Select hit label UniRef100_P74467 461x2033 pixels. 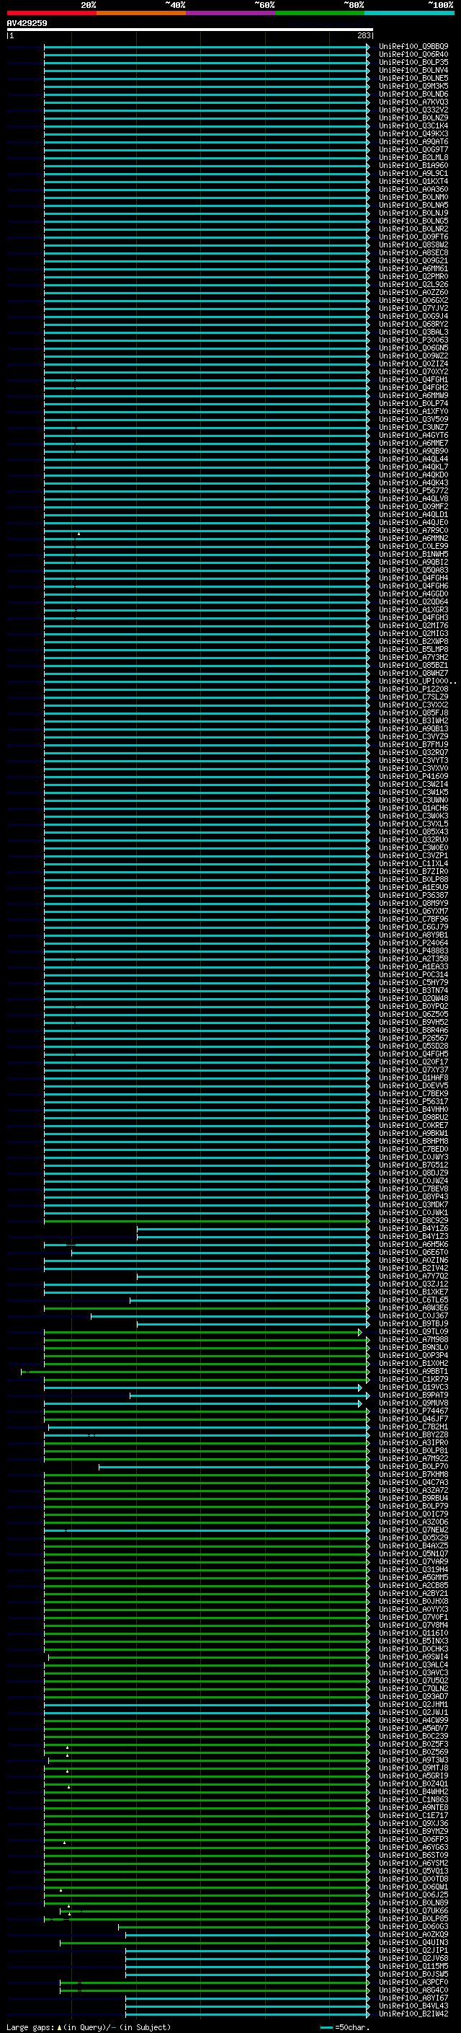[x=413, y=1411]
